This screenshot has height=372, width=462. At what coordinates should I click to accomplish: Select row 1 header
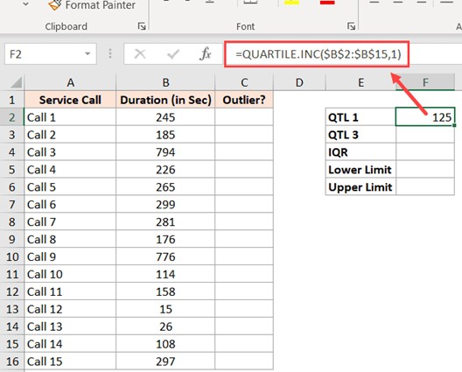click(12, 100)
